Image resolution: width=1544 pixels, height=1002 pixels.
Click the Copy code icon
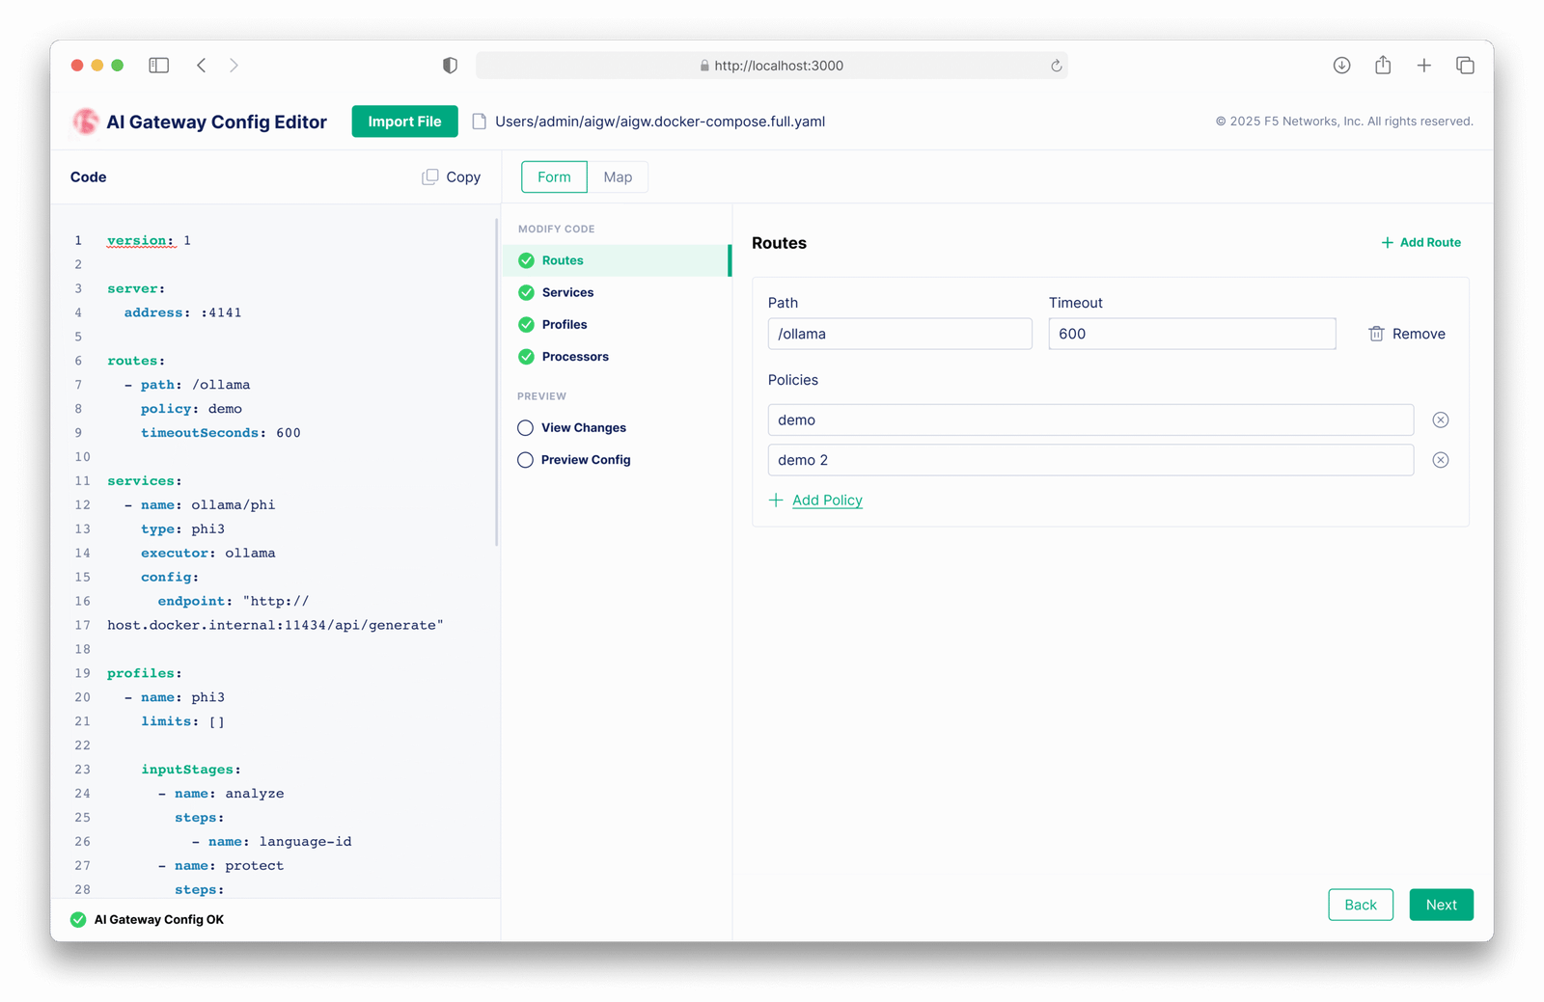[430, 177]
